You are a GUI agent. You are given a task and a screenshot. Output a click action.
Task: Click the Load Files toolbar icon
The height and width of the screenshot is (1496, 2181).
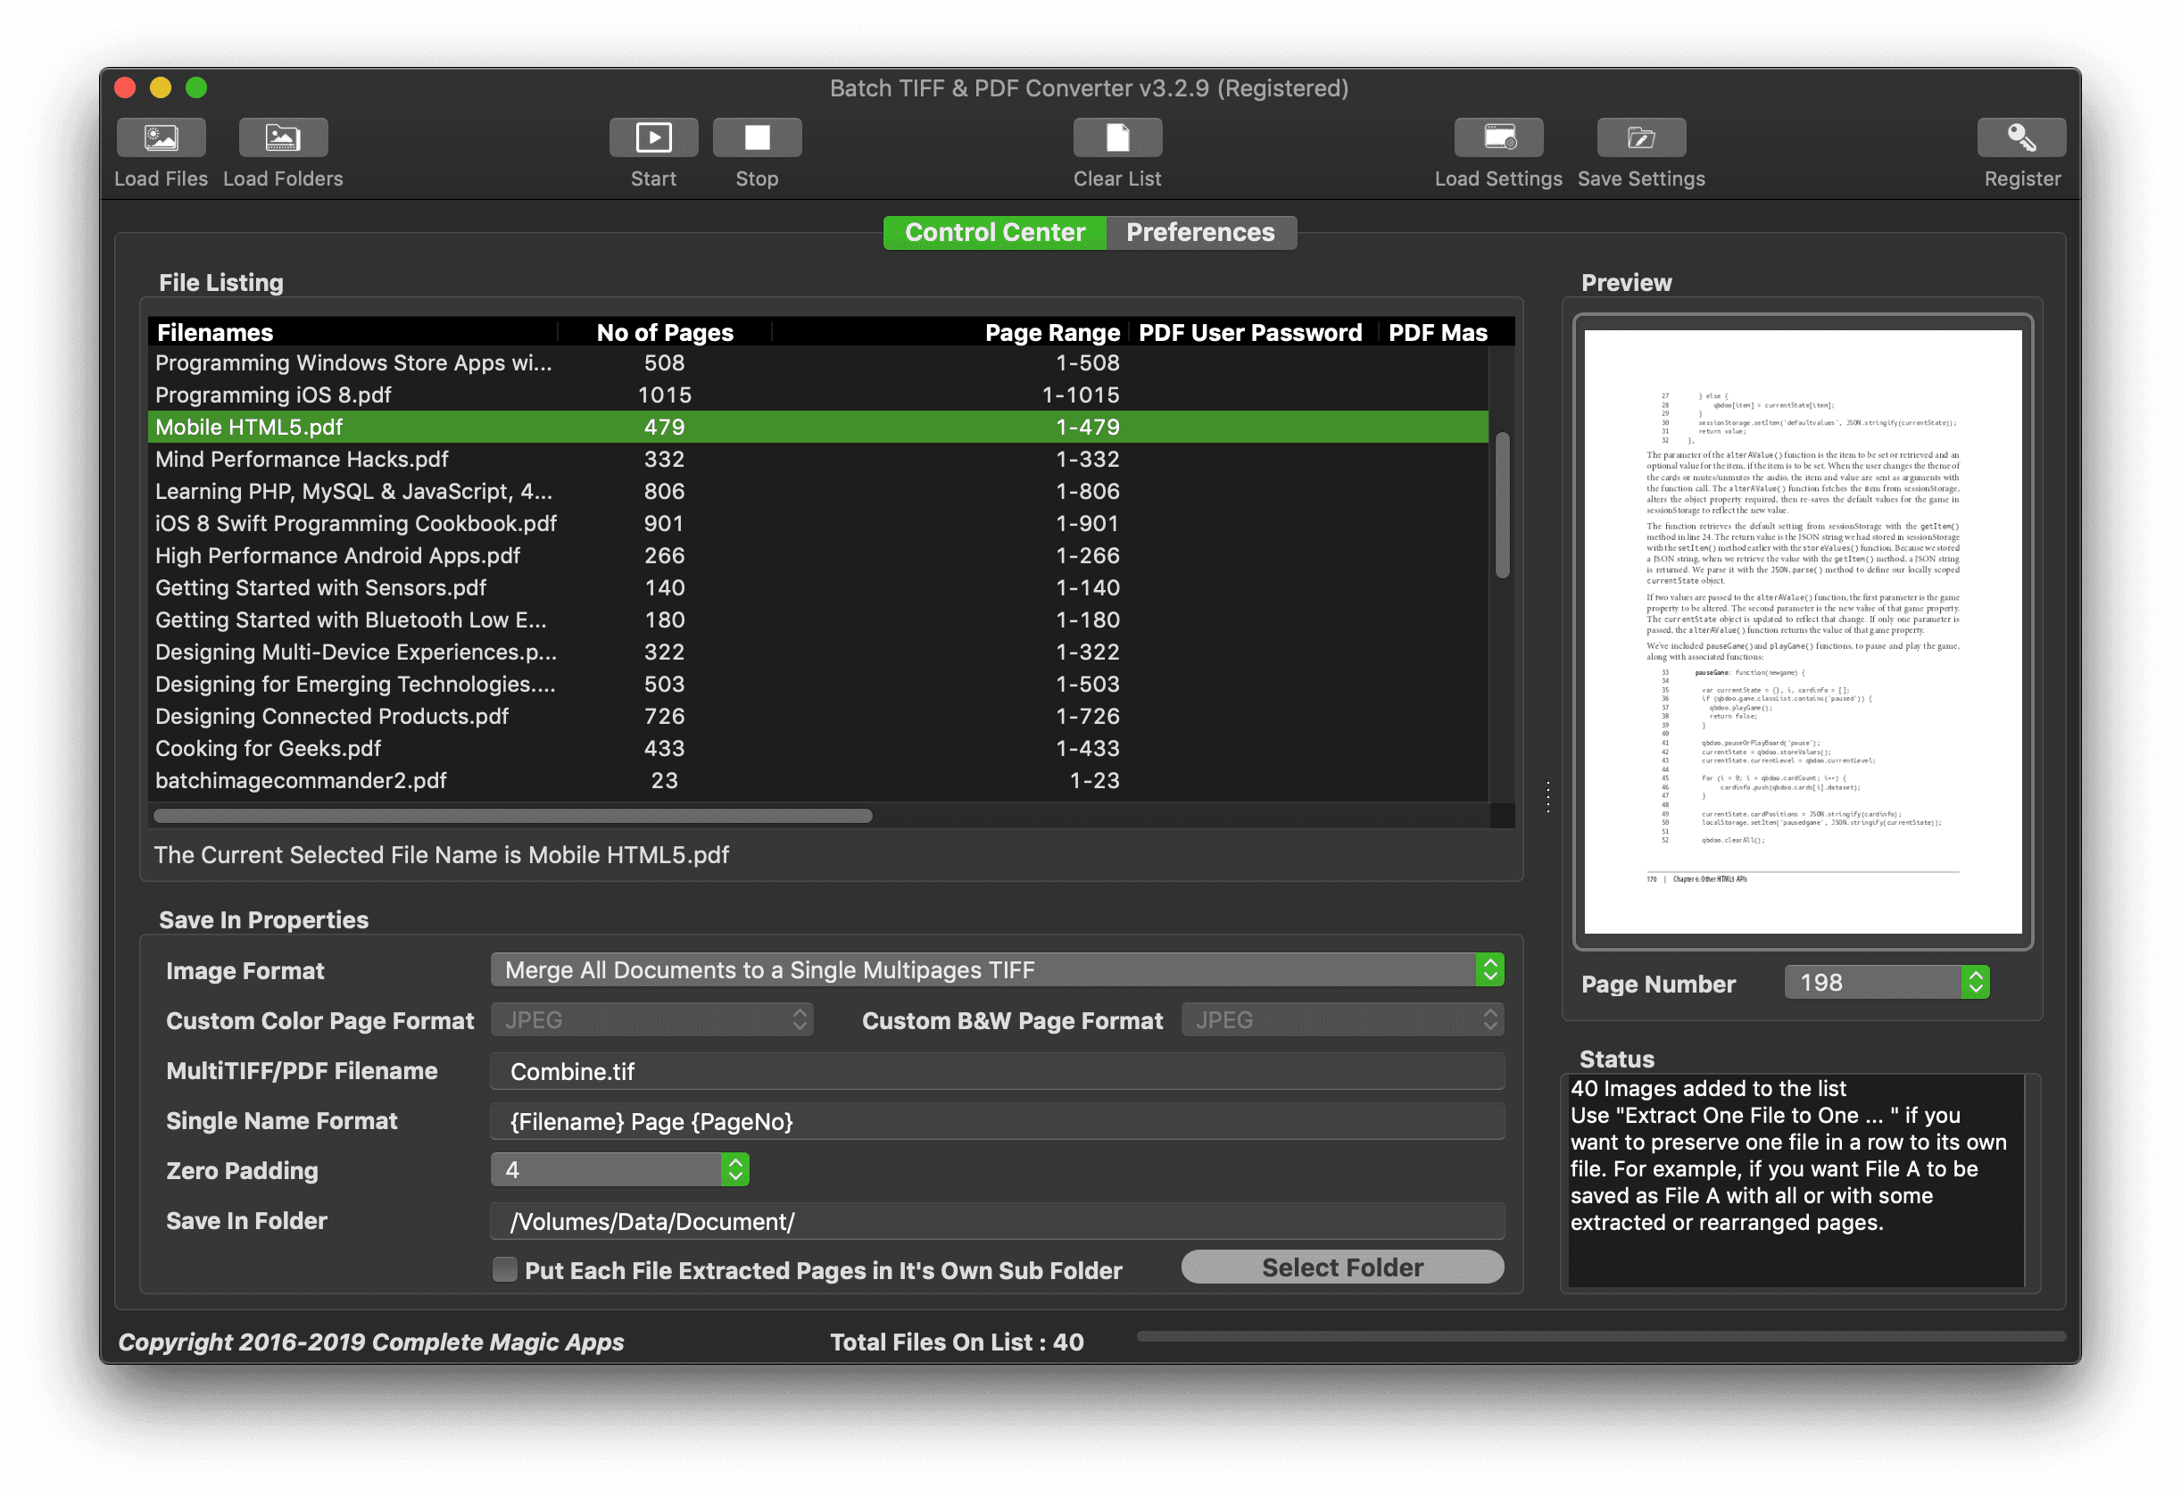(x=162, y=138)
